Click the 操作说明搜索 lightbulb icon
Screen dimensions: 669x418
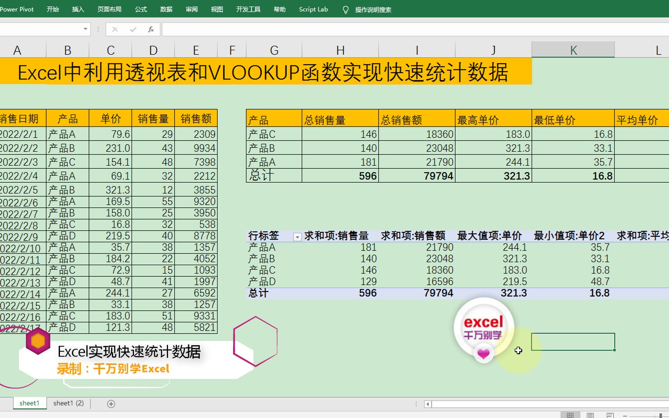(x=346, y=10)
